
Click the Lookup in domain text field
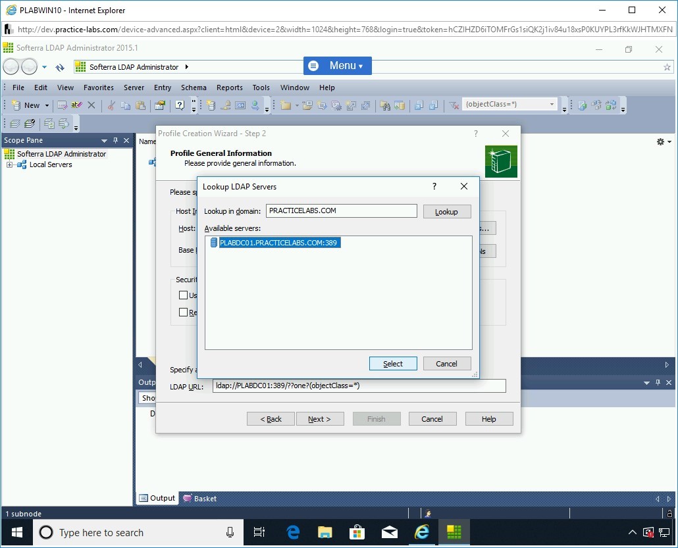[x=341, y=211]
